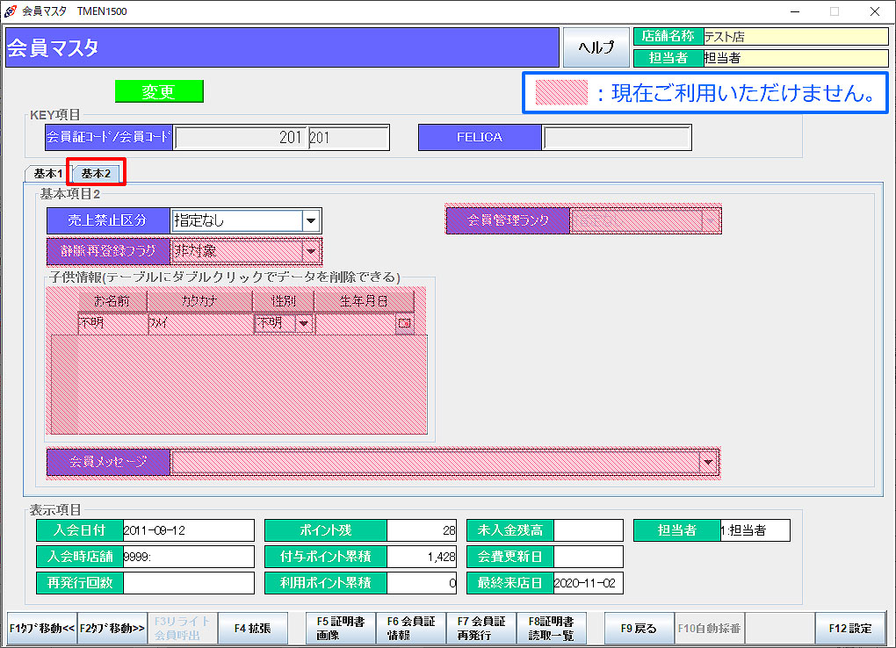Click the app icon in the title bar

(10, 11)
